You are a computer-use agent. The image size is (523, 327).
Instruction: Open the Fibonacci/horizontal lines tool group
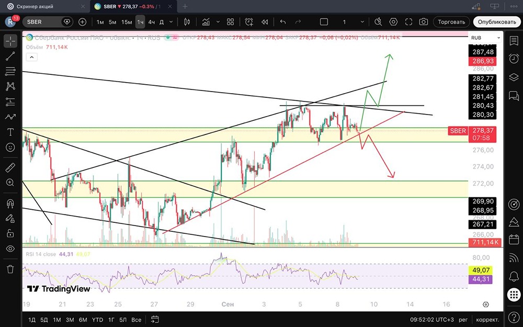pos(10,71)
